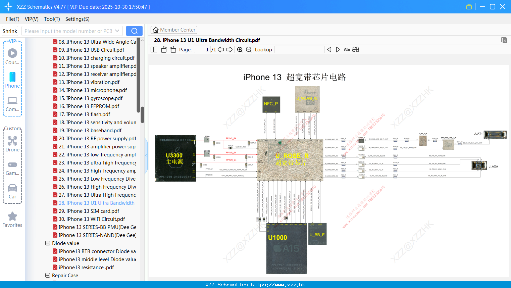The width and height of the screenshot is (511, 288).
Task: Open 15. IPhone 13 gyroscope.pdf
Action: click(x=88, y=98)
